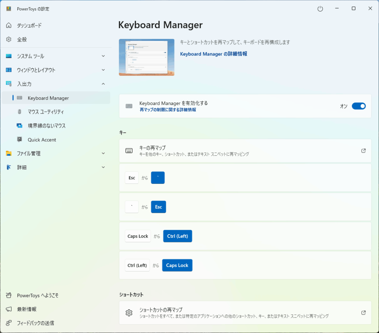The image size is (379, 333).
Task: Click the ファイル管理 folder icon
Action: pyautogui.click(x=9, y=153)
